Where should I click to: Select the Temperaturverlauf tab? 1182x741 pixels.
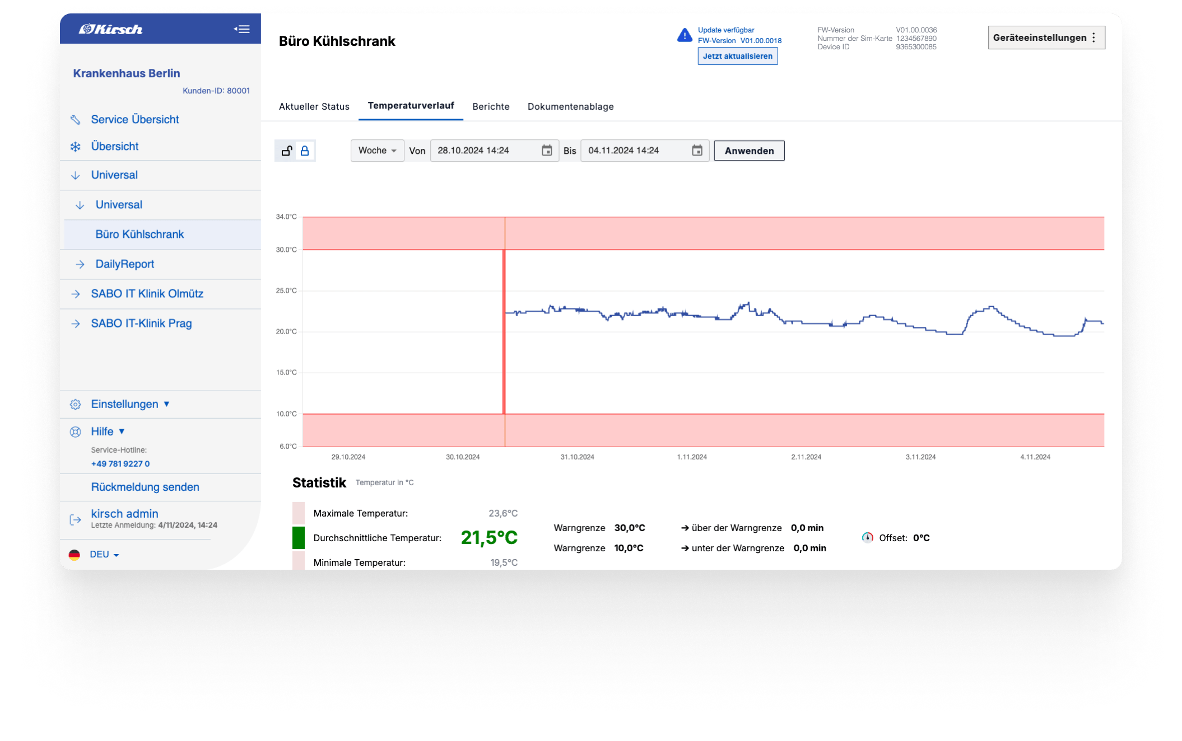click(x=411, y=106)
